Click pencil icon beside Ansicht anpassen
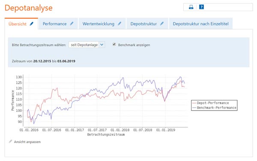This screenshot has height=161, width=257. [x=10, y=141]
